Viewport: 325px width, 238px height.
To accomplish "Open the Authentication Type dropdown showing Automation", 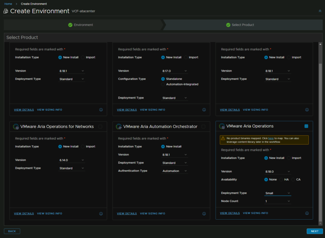I will coord(175,171).
